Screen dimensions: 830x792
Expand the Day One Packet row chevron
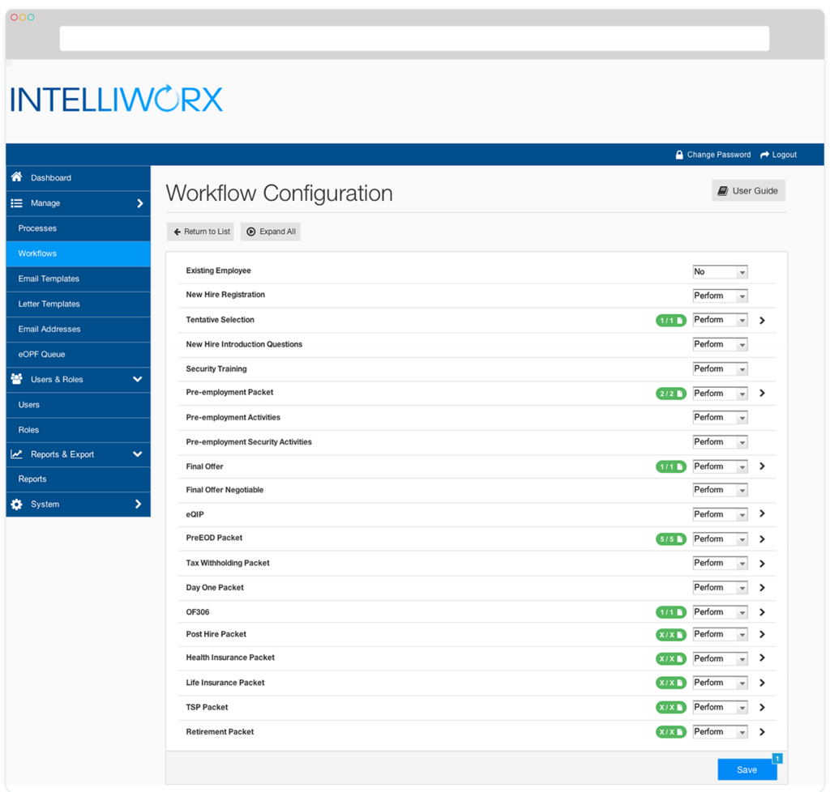tap(762, 588)
